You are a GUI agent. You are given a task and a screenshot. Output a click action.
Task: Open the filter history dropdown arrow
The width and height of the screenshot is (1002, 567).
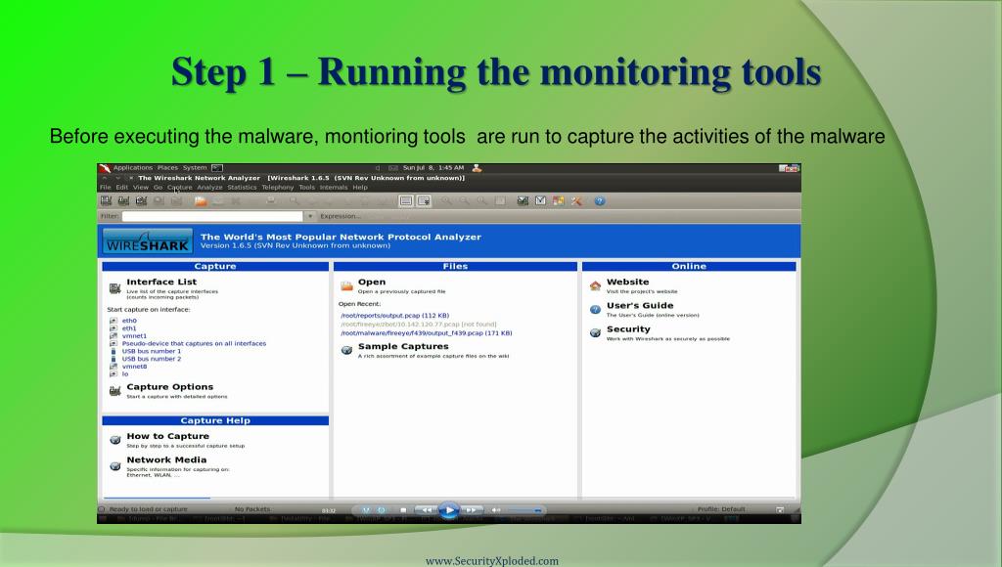pyautogui.click(x=310, y=216)
